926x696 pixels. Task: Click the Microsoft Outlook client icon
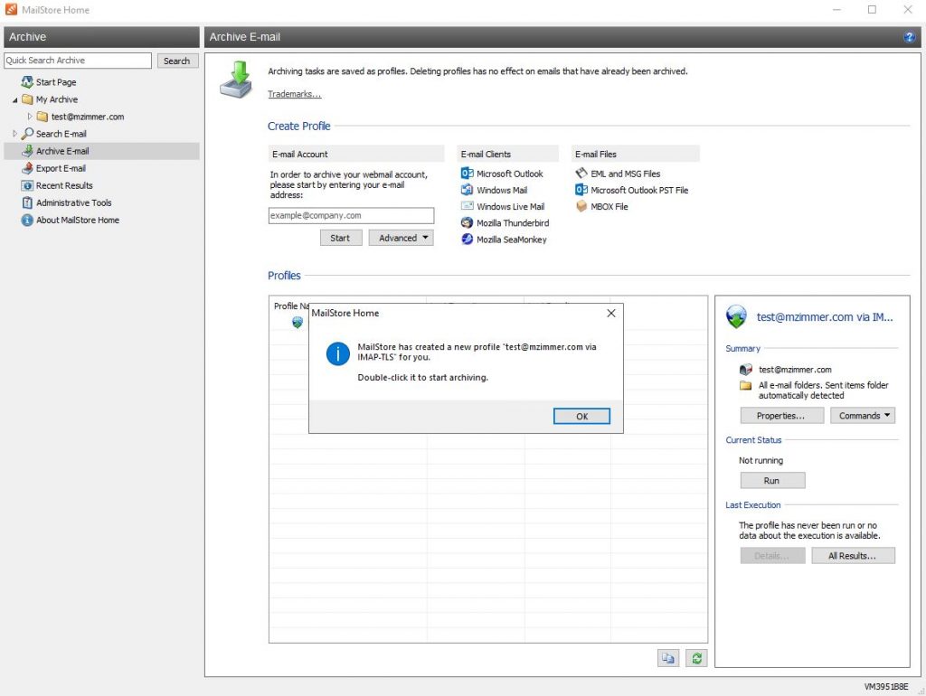click(467, 174)
